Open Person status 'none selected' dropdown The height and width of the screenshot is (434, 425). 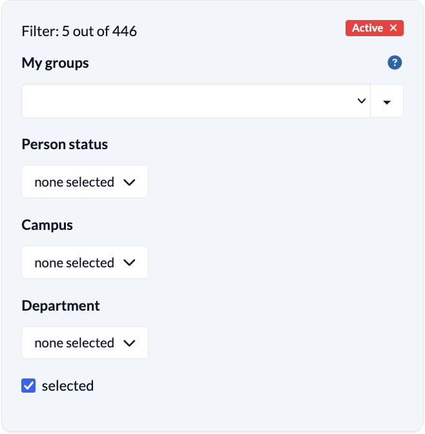(x=74, y=182)
